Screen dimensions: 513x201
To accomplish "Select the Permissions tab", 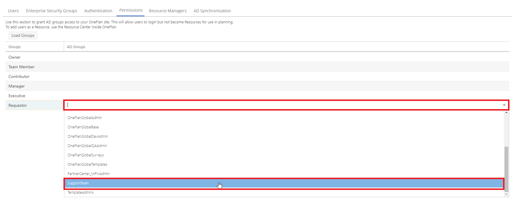I will (131, 11).
